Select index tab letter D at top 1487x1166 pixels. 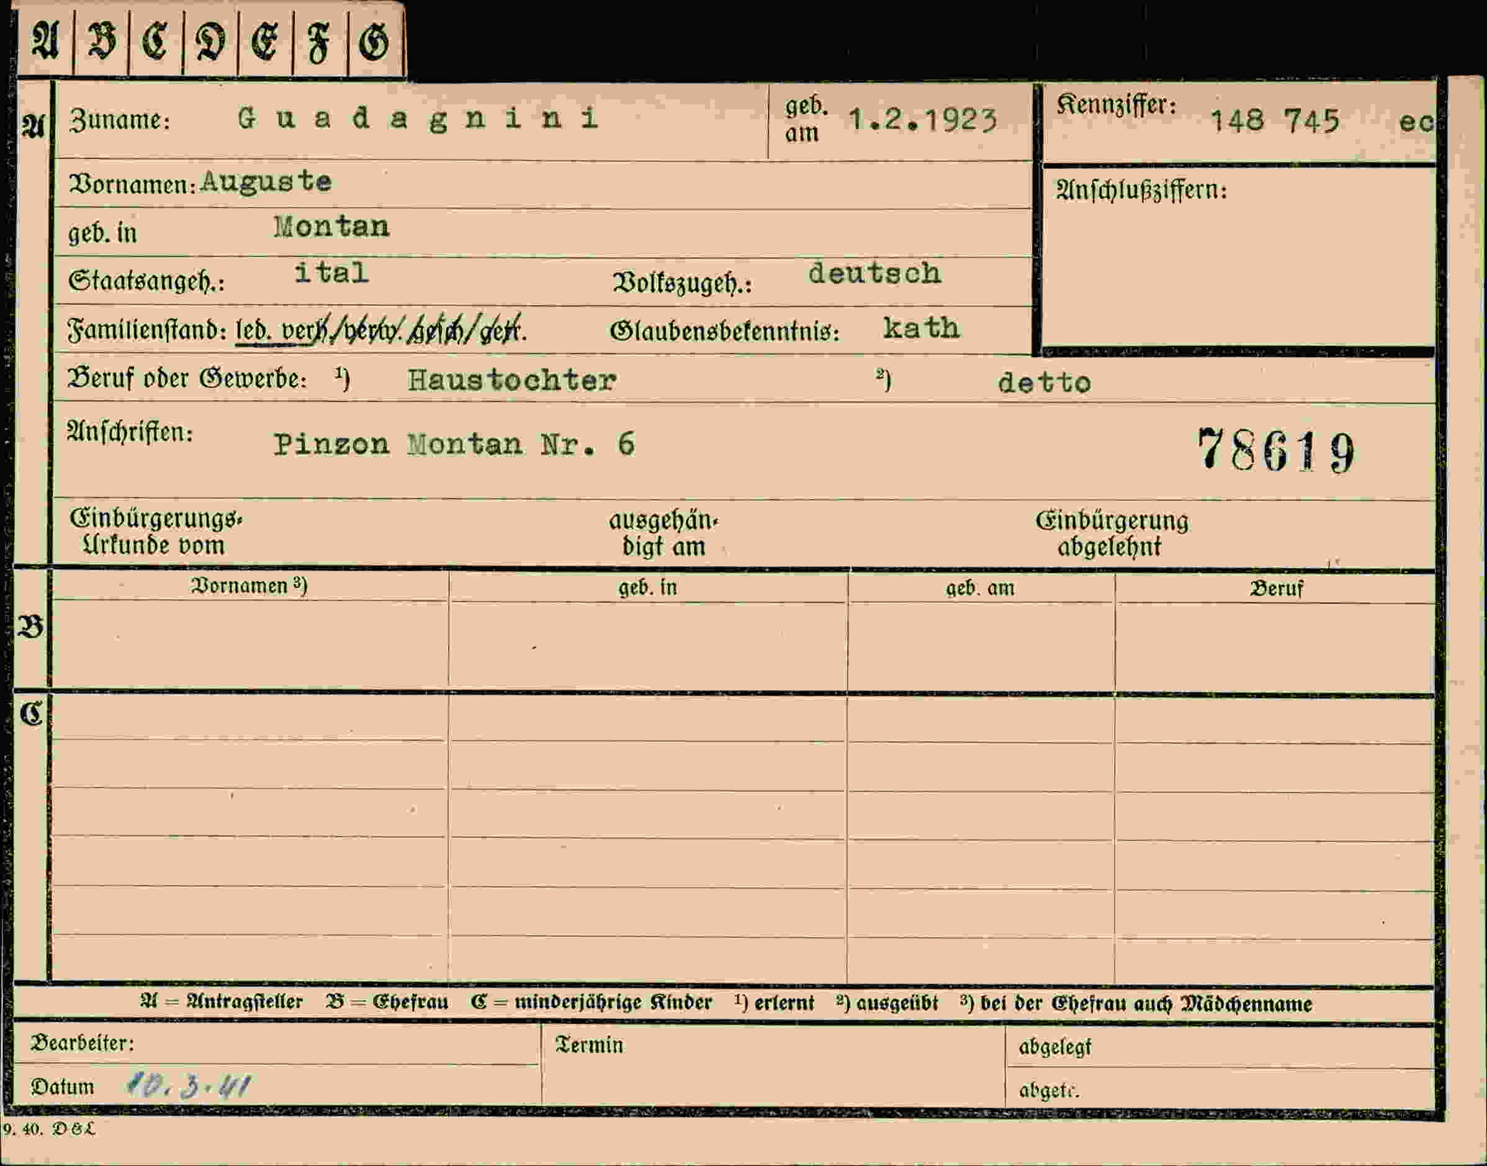pyautogui.click(x=210, y=42)
